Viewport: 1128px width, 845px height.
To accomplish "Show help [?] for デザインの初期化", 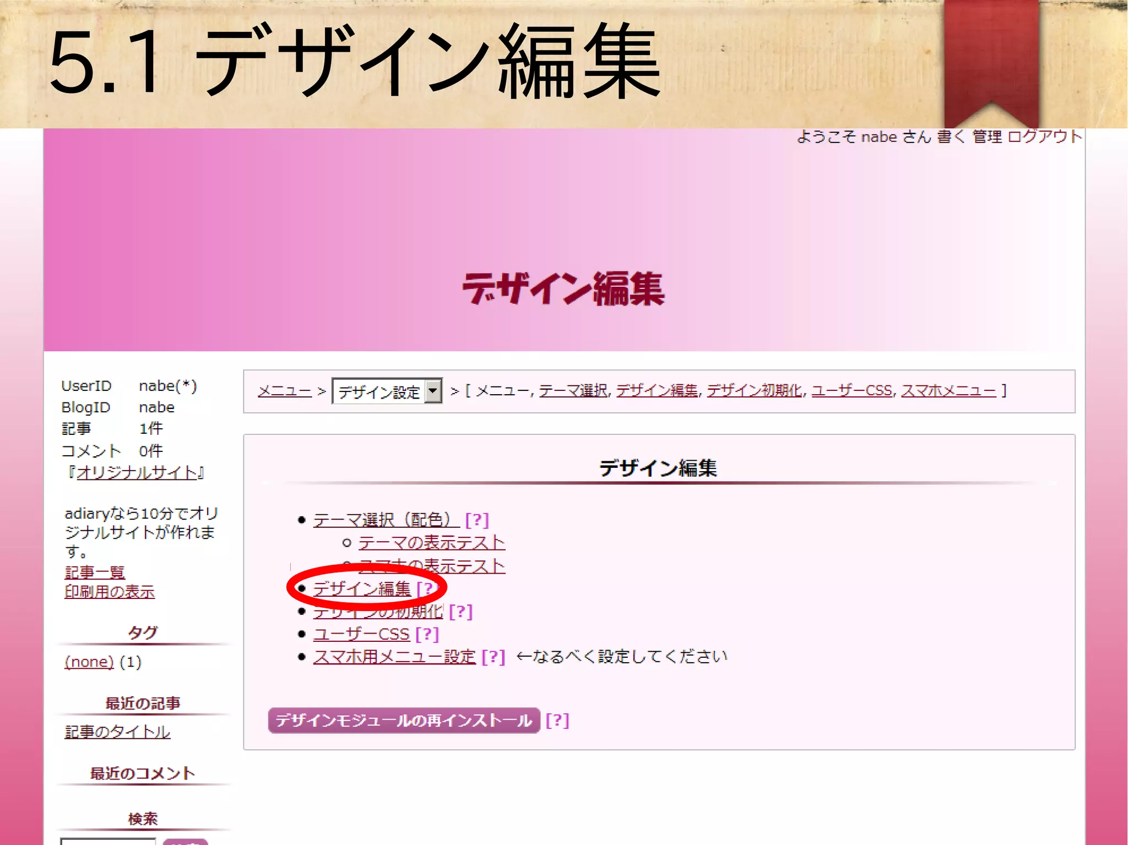I will [460, 612].
